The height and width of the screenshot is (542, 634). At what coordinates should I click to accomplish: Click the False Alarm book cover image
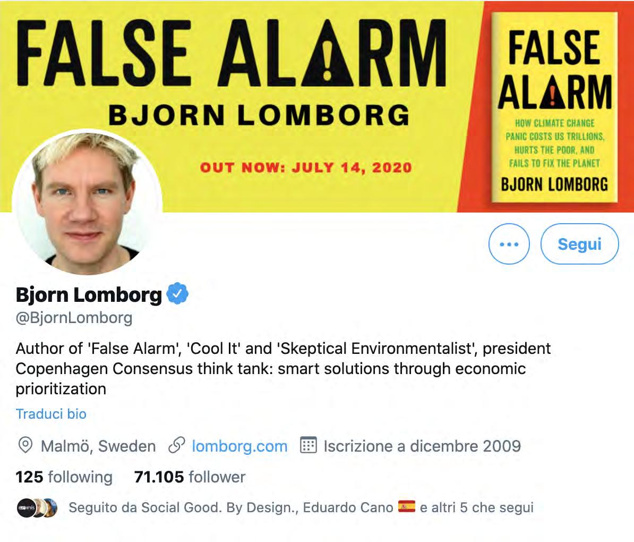(x=554, y=107)
